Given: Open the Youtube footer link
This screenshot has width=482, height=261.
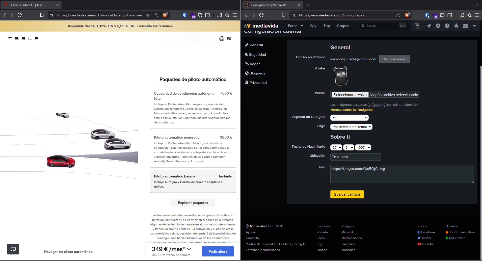Looking at the screenshot, I should pyautogui.click(x=426, y=244).
